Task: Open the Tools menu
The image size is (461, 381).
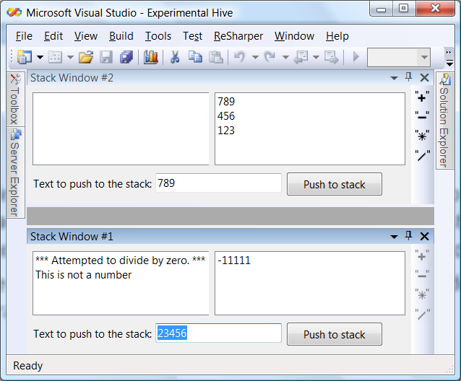Action: 158,36
